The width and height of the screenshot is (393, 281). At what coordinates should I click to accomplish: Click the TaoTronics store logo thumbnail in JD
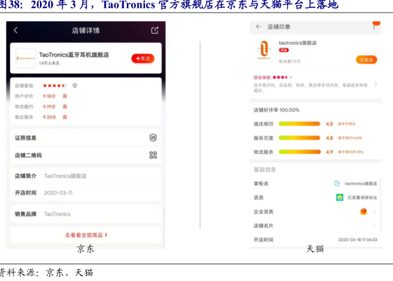coord(25,58)
